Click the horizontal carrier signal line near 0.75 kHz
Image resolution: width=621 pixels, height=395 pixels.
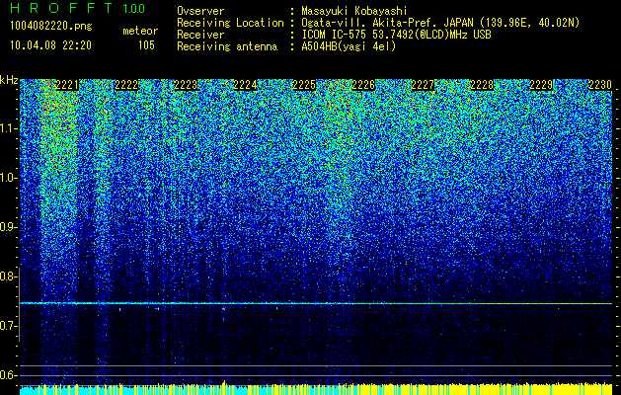[316, 303]
